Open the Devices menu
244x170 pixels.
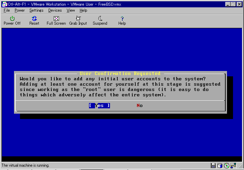coord(55,10)
